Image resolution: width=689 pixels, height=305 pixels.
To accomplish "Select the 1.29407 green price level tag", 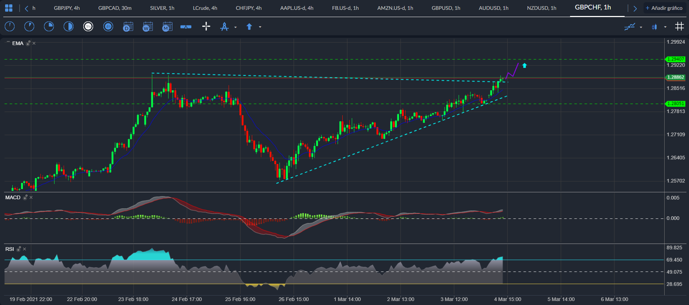I will pyautogui.click(x=675, y=59).
